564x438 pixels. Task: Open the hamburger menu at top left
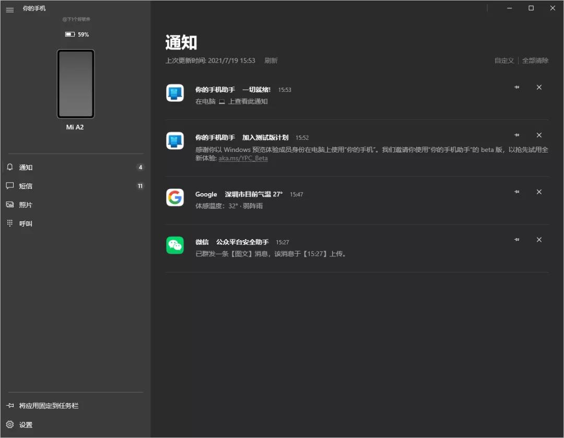[x=9, y=9]
